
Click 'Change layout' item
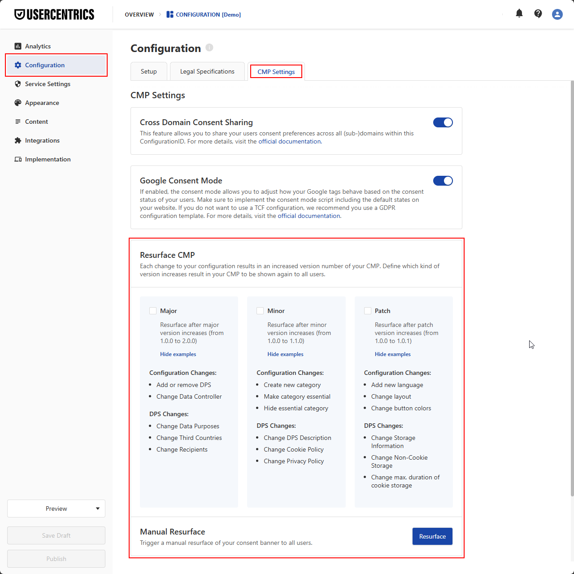(x=391, y=396)
